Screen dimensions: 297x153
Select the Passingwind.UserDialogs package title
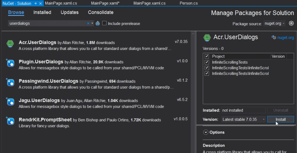[x=48, y=81]
